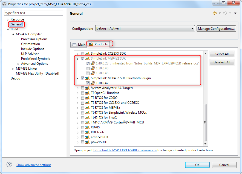Open the Show advanced settings link
Image resolution: width=242 pixels, height=174 pixels.
click(x=34, y=165)
